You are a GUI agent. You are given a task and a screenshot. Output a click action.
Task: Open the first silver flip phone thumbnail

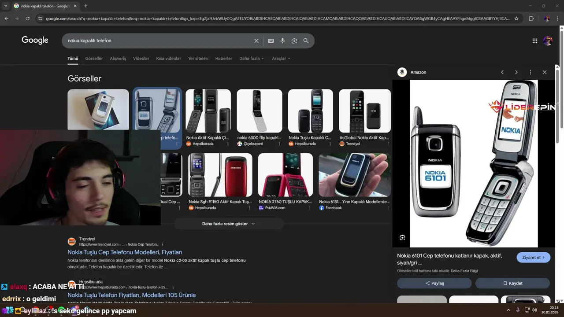98,109
